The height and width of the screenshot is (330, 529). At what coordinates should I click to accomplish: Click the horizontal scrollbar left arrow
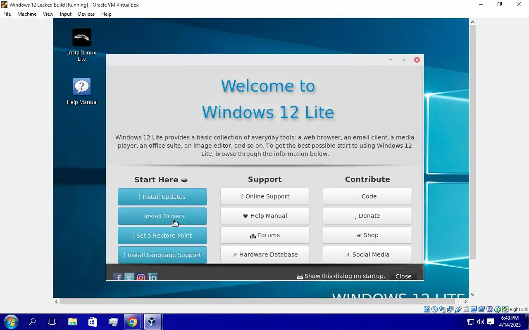(56, 302)
